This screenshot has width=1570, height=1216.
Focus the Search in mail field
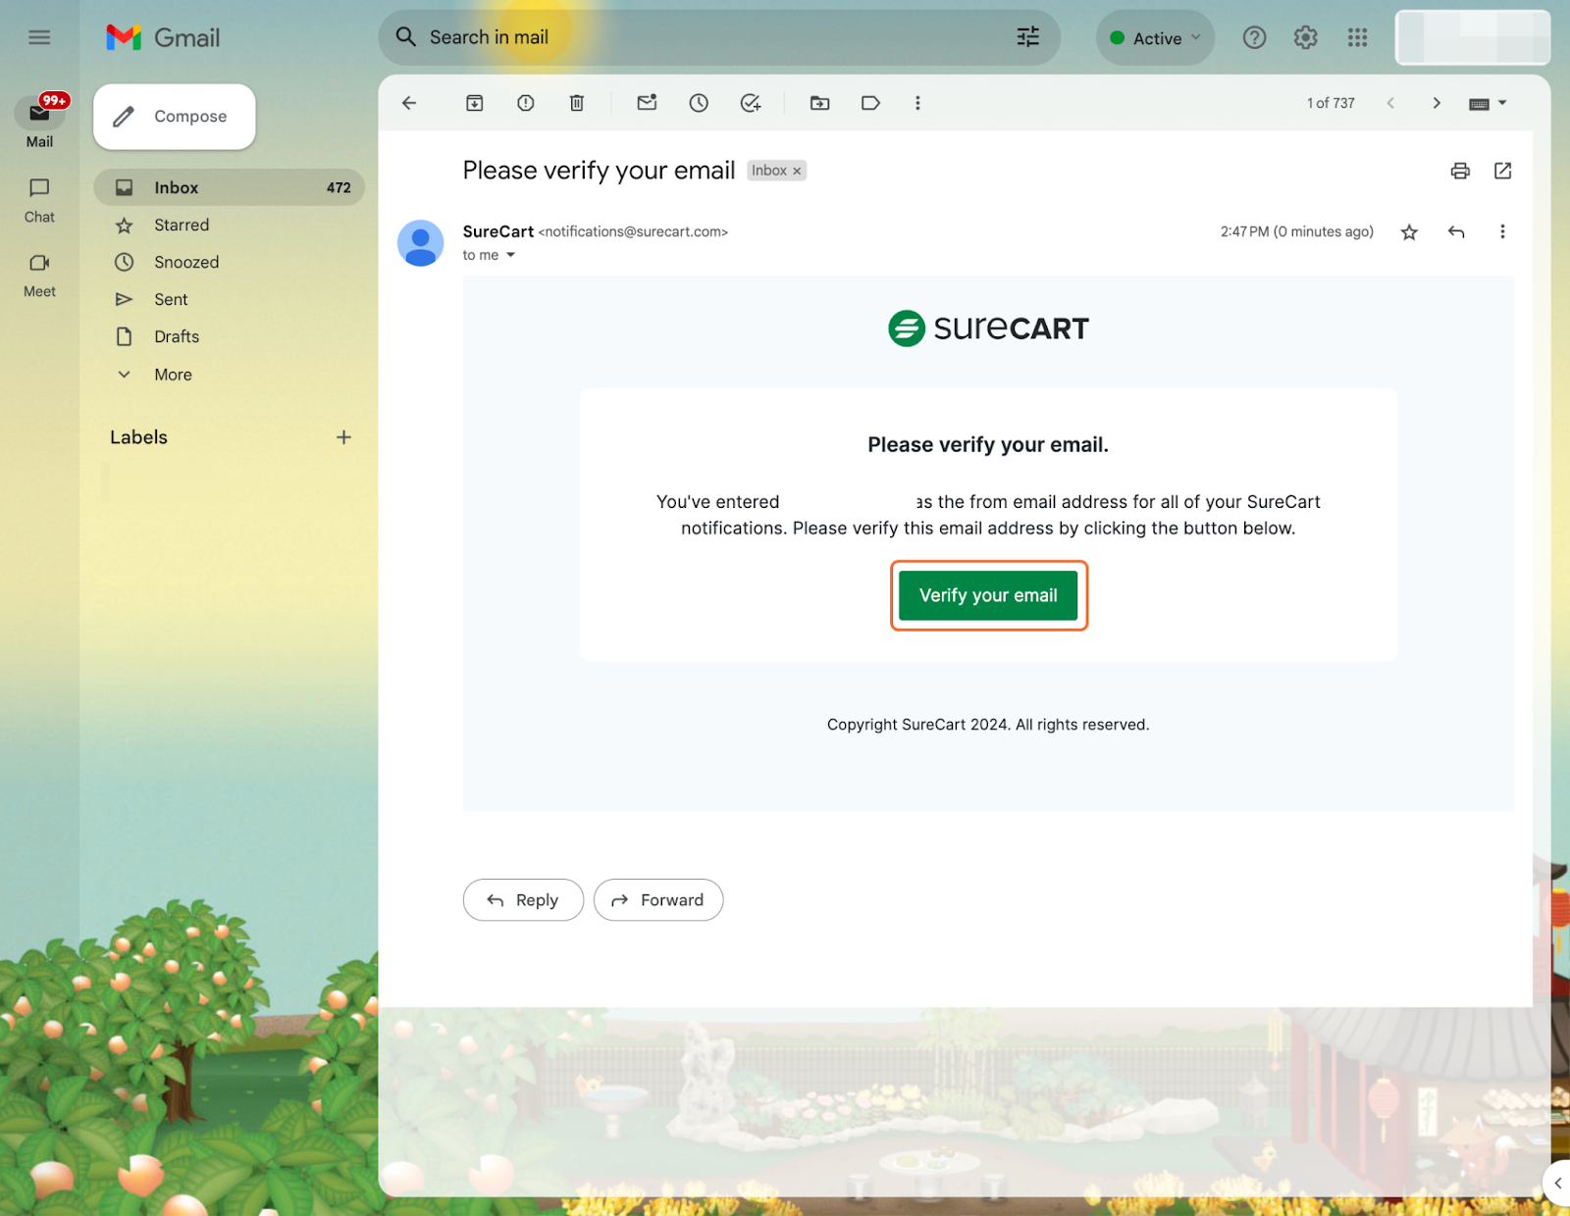[719, 37]
